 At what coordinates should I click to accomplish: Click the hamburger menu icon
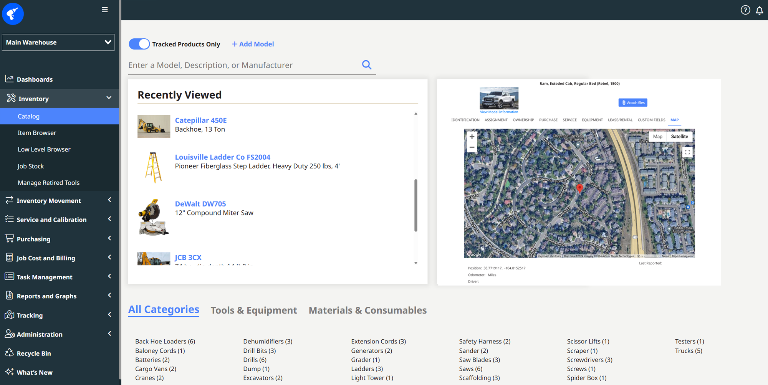[104, 10]
